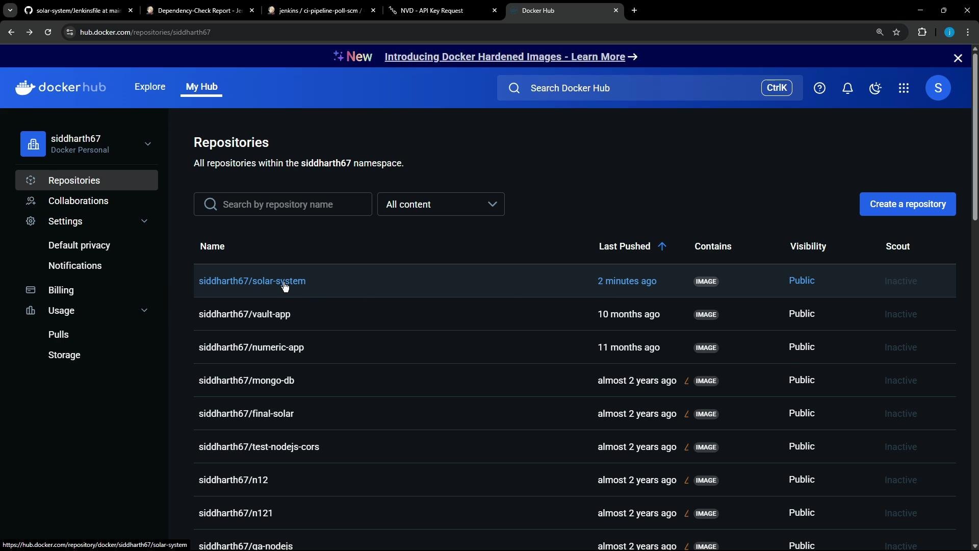Switch to solar-system Jenkinsfile browser tab
The width and height of the screenshot is (979, 551).
coord(79,10)
